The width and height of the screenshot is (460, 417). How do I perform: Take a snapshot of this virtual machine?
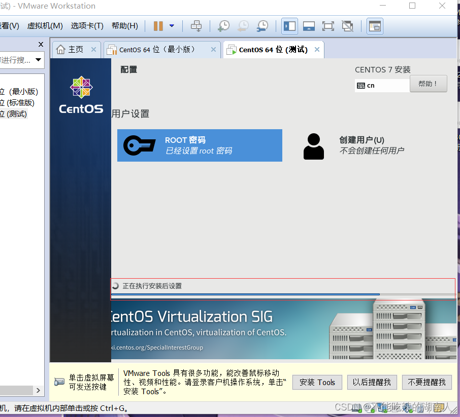224,26
